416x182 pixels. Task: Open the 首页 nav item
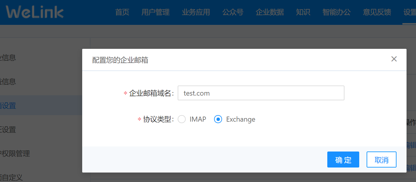(x=122, y=12)
